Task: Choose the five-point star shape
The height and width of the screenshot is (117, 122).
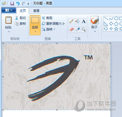Action: tap(116, 29)
